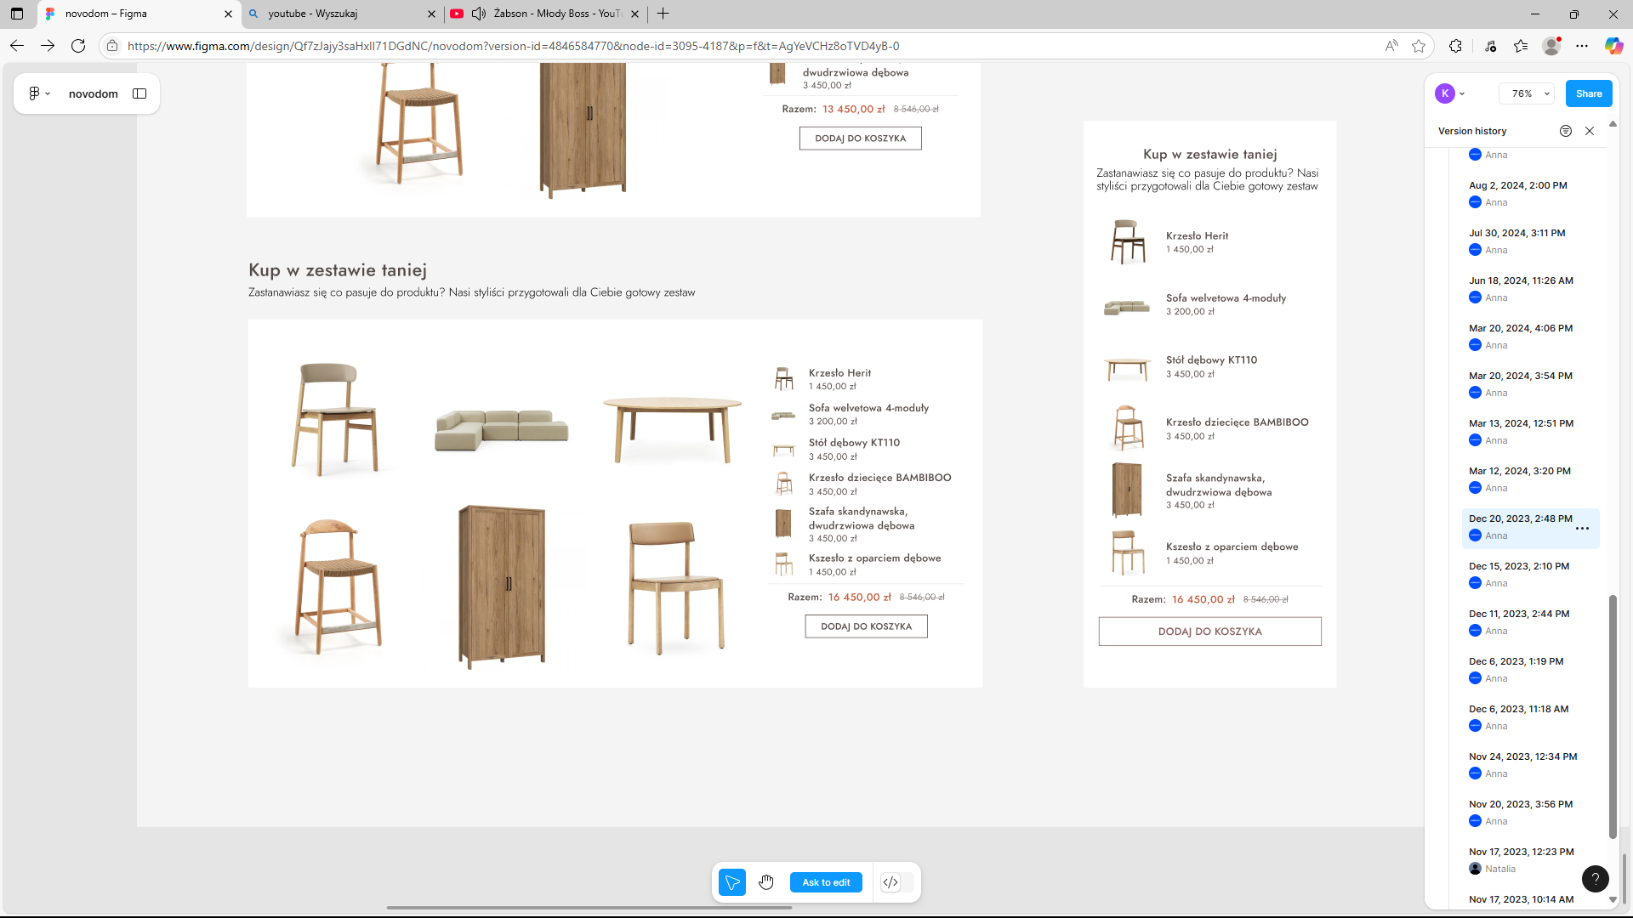Mute the Żabson YouTube tab audio

(x=479, y=14)
